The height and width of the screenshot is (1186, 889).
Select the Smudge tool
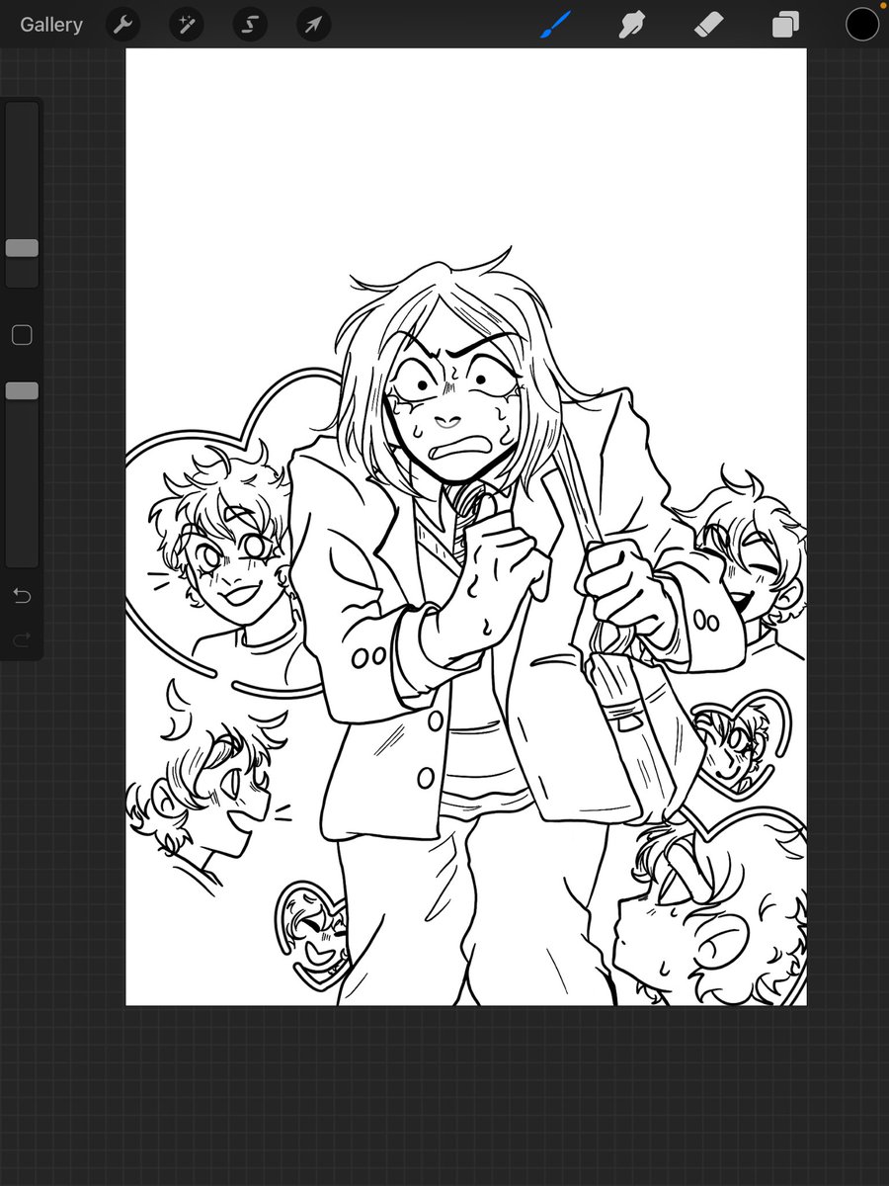(x=632, y=25)
